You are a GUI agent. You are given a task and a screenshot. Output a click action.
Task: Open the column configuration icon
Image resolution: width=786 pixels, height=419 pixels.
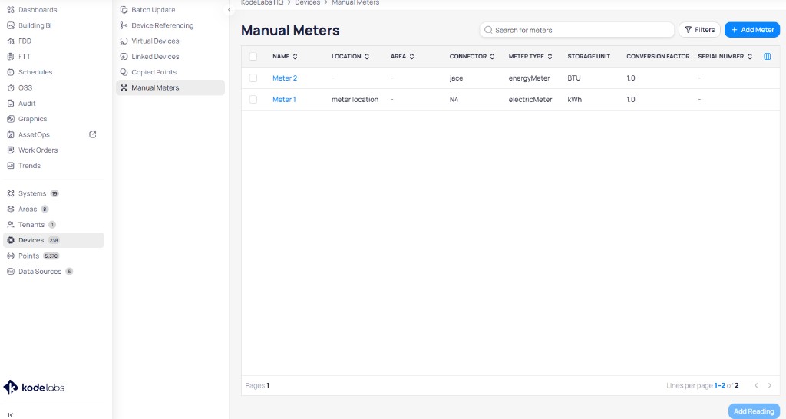767,57
